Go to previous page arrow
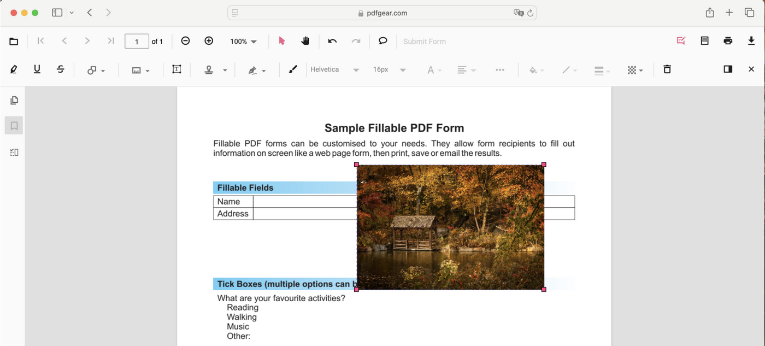 coord(64,41)
